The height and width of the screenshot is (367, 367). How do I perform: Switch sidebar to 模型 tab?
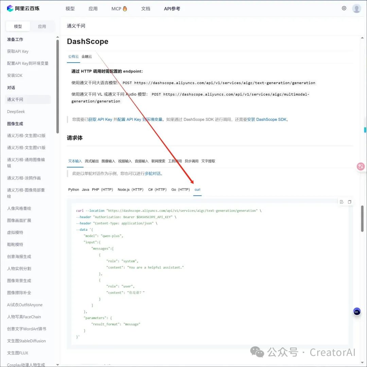pyautogui.click(x=18, y=27)
